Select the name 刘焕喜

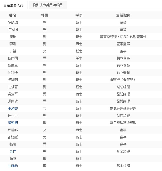[13, 87]
